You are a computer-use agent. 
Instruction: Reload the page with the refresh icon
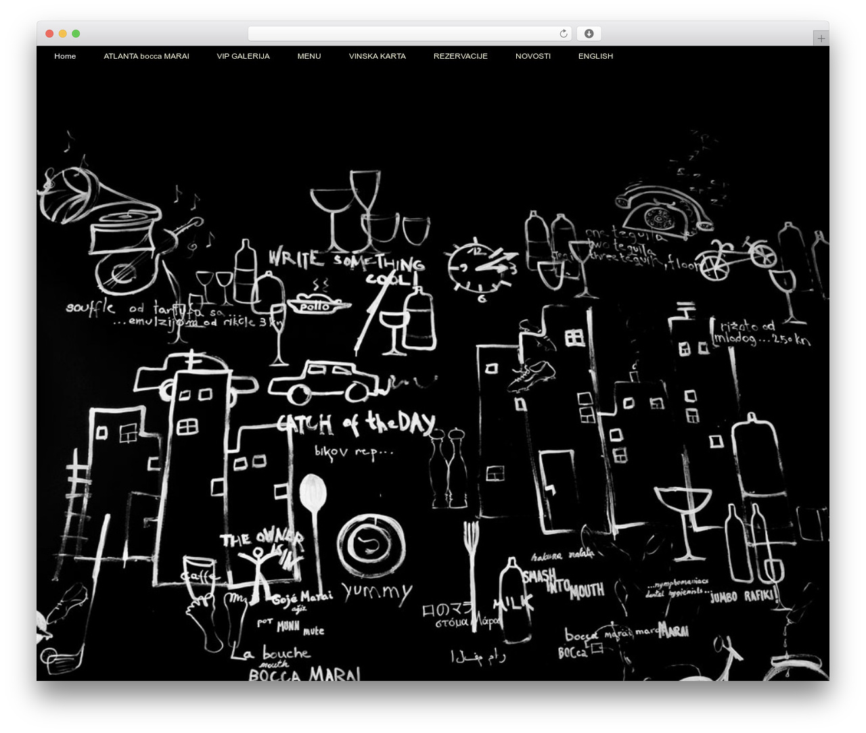pos(564,34)
